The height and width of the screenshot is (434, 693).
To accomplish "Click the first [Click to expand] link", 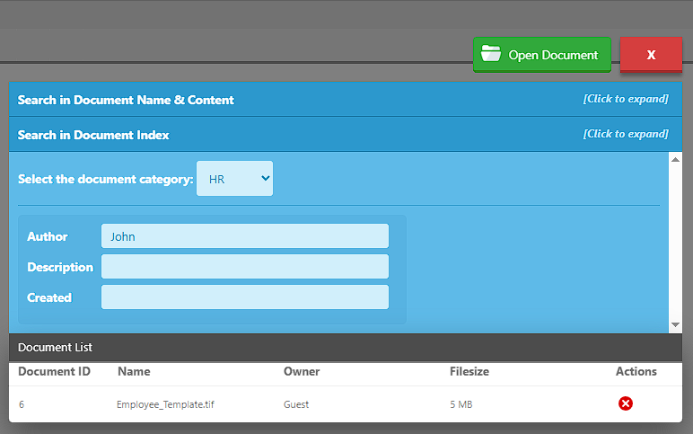I will 626,99.
